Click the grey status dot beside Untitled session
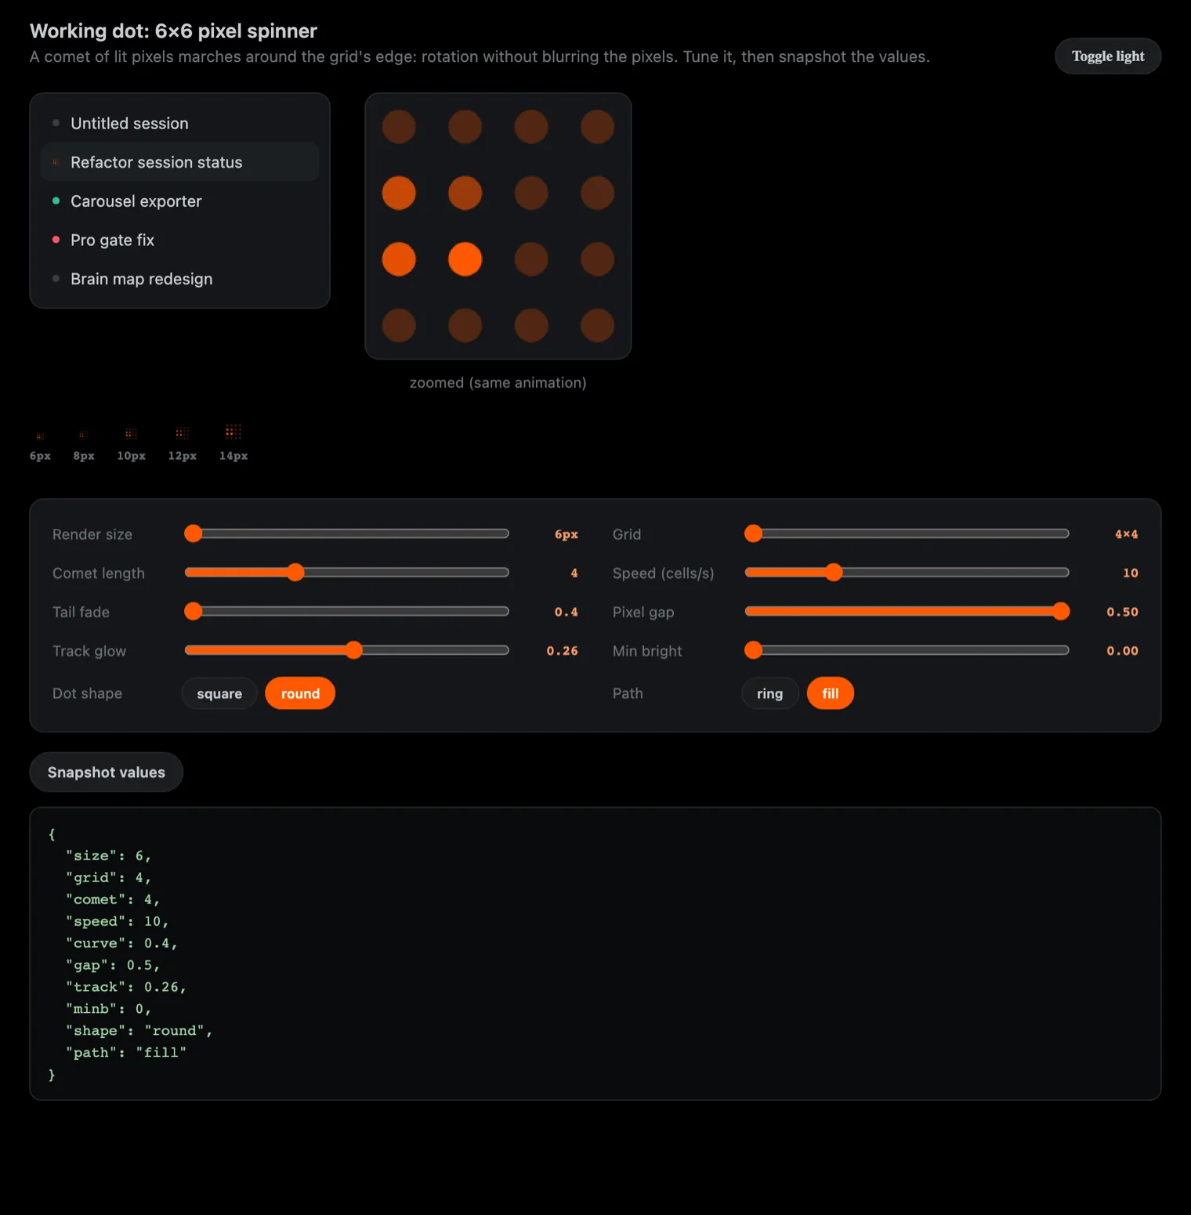The width and height of the screenshot is (1191, 1215). click(56, 123)
